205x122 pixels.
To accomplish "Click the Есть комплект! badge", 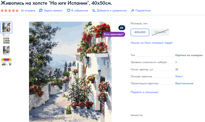I will click(114, 34).
